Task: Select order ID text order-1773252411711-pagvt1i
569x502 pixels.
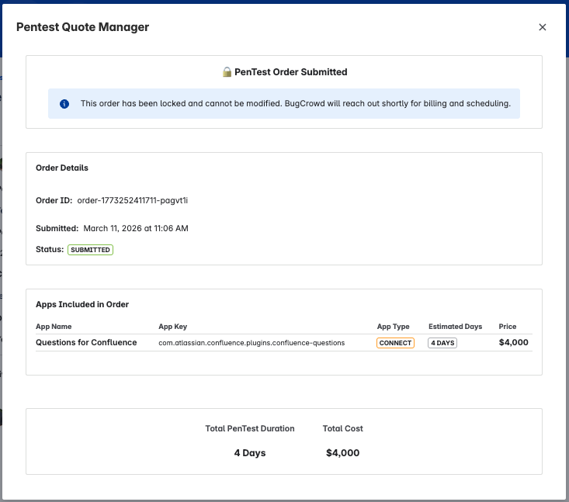Action: coord(133,201)
